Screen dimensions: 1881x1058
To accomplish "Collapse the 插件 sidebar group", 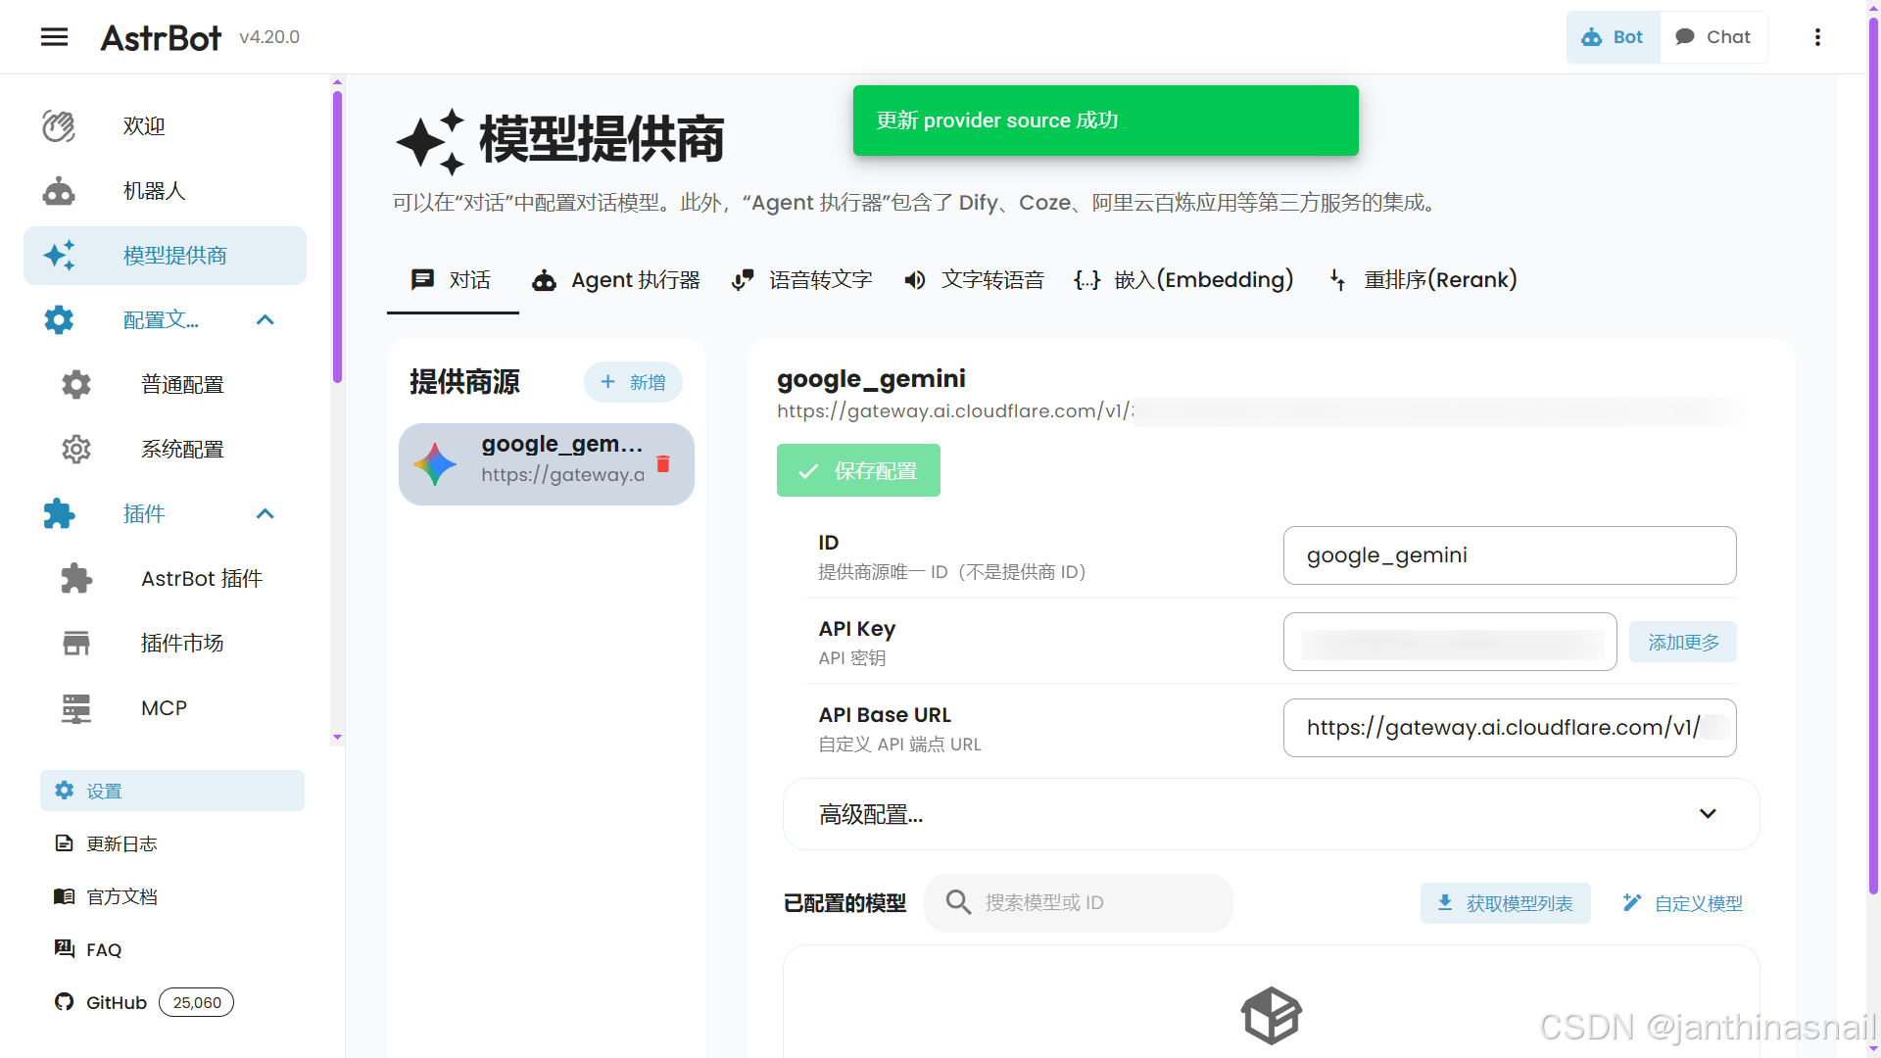I will (x=265, y=514).
